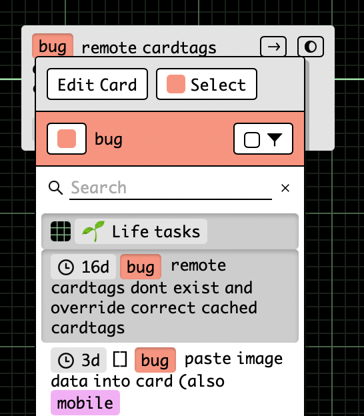This screenshot has width=364, height=416.
Task: Click the arrow connector button on card
Action: click(273, 47)
